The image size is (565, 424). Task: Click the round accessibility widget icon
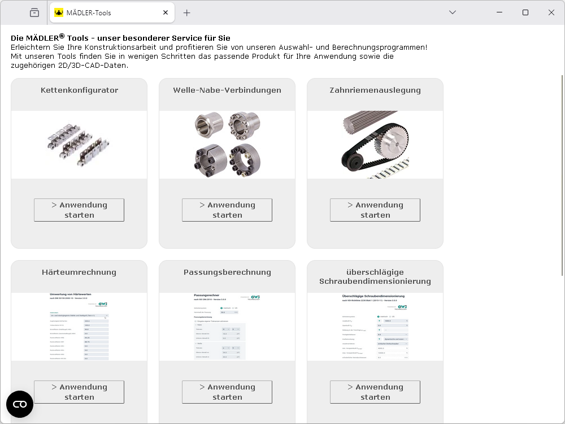pos(20,404)
